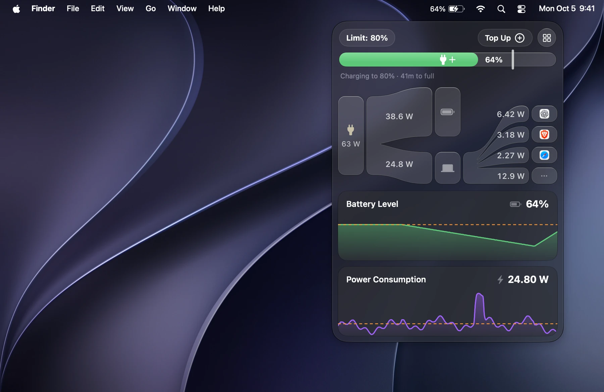Viewport: 604px width, 392px height.
Task: Click the charge limit handle on battery bar
Action: click(513, 60)
